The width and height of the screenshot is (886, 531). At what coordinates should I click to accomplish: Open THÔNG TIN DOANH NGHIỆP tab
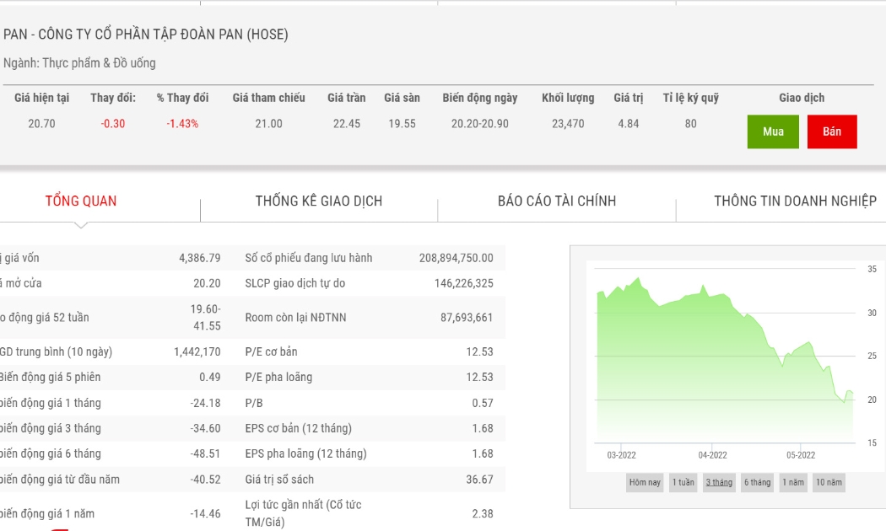click(x=795, y=201)
